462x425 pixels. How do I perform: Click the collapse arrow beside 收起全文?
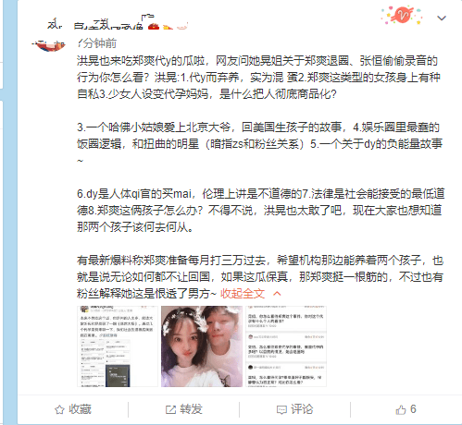tap(277, 294)
